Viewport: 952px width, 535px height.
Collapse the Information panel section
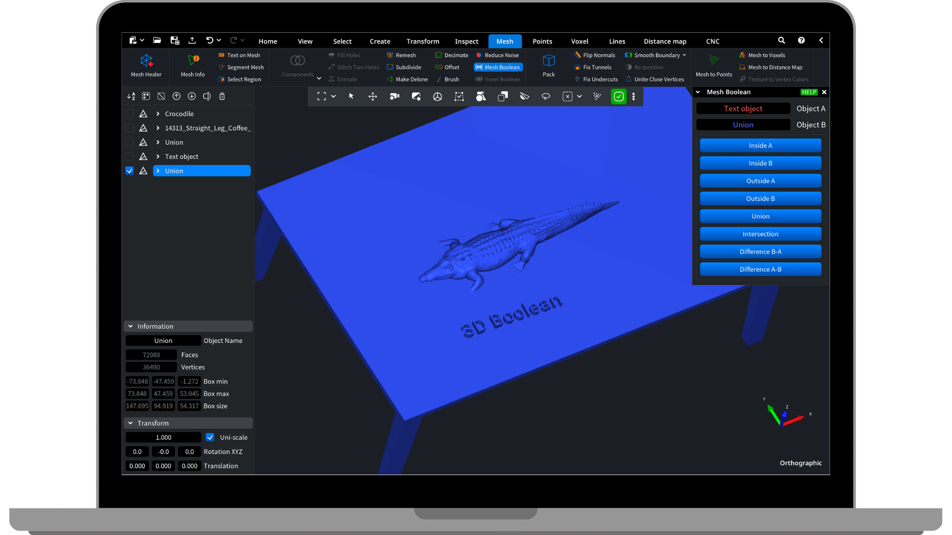(130, 326)
